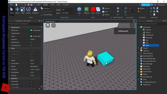The image size is (167, 94).
Task: Click the Filter Properties search field
Action: tap(25, 24)
